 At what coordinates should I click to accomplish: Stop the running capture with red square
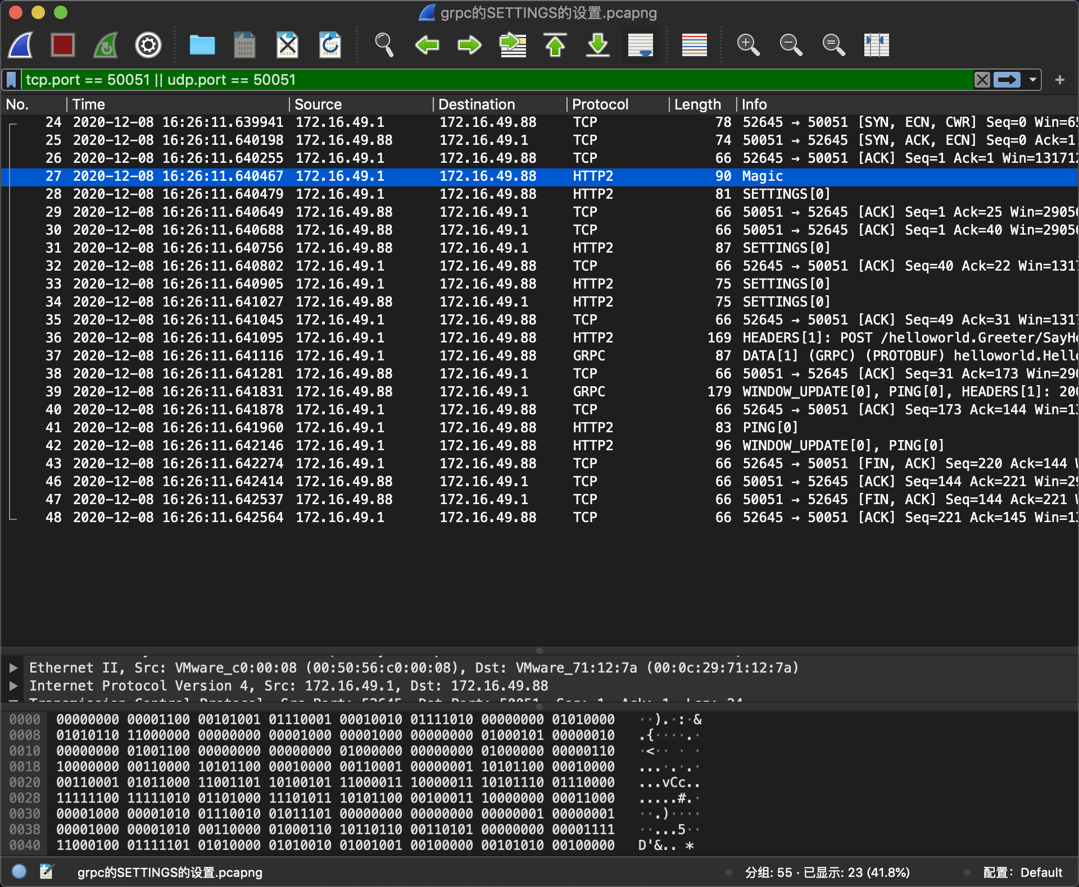pos(62,45)
